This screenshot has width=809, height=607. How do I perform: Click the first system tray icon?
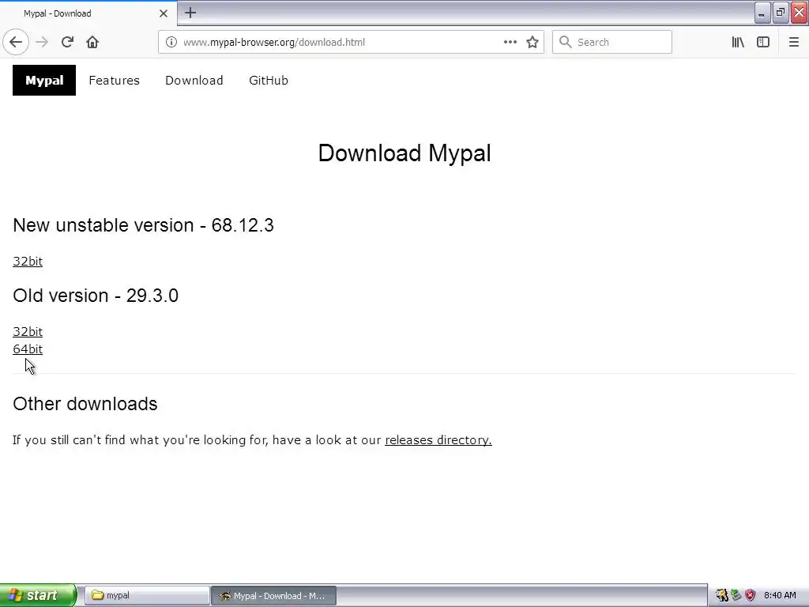[x=722, y=595]
